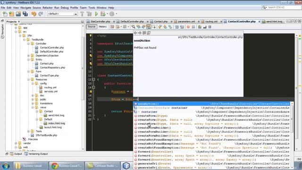Click the Find Selection magnifier icon in editor toolbar
Viewport: 302px width, 170px height.
pyautogui.click(x=133, y=27)
